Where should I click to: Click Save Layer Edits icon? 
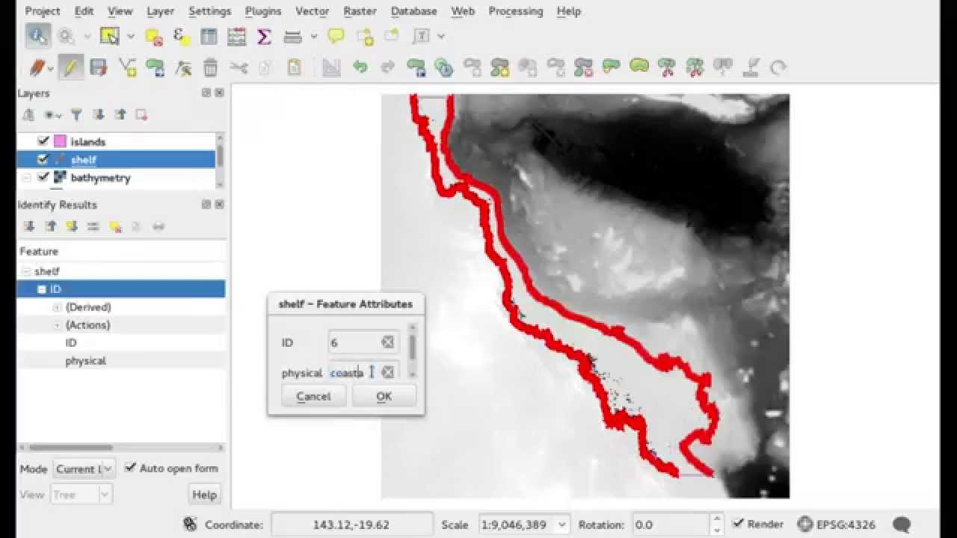(98, 68)
